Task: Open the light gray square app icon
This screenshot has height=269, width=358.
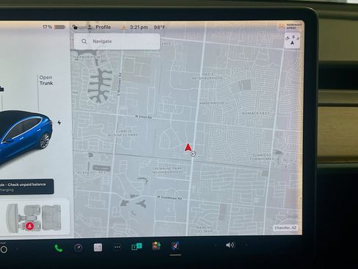Action: (x=98, y=248)
